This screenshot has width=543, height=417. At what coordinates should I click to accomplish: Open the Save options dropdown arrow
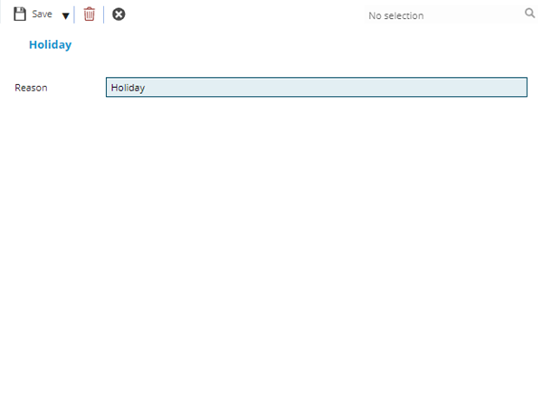tap(65, 15)
